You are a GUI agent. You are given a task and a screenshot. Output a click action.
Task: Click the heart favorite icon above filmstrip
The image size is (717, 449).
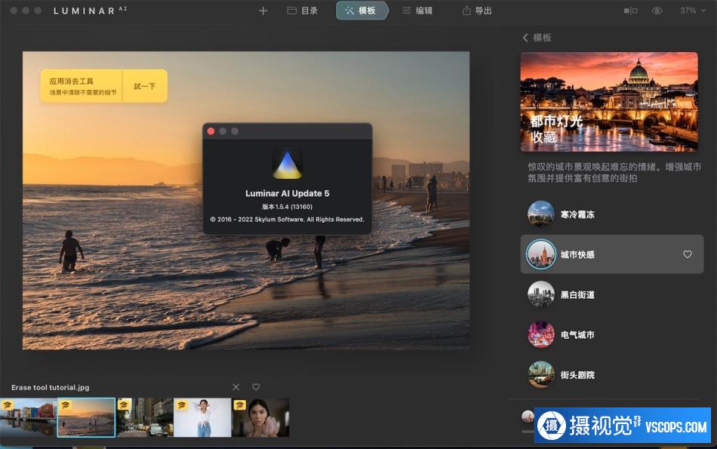tap(256, 387)
